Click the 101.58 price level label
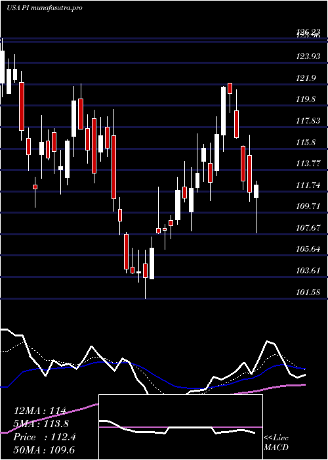The width and height of the screenshot is (328, 460). click(x=308, y=292)
